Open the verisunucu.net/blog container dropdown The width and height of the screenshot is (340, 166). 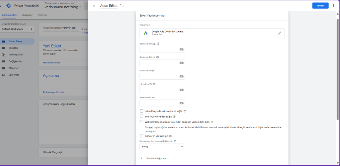[63, 7]
